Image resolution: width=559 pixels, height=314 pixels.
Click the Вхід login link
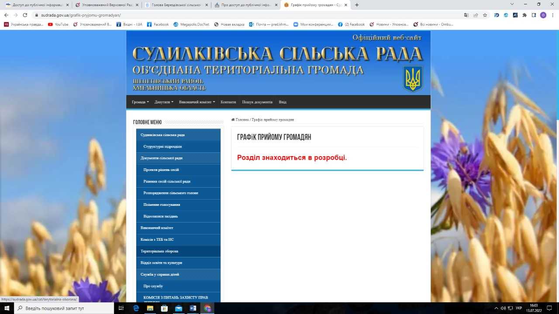tap(283, 102)
